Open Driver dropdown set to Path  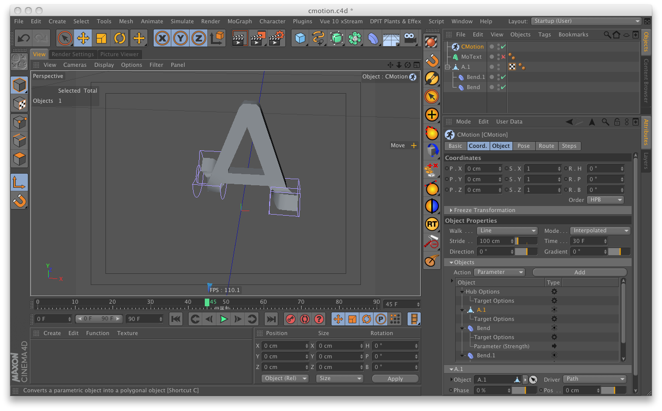pyautogui.click(x=595, y=379)
